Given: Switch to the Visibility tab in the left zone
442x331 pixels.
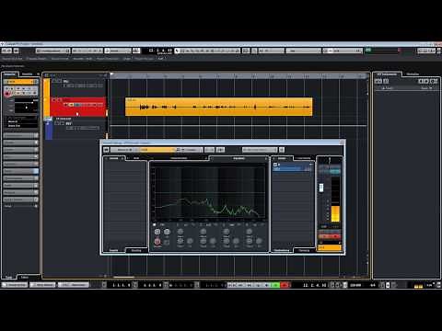Looking at the screenshot, I should click(27, 74).
